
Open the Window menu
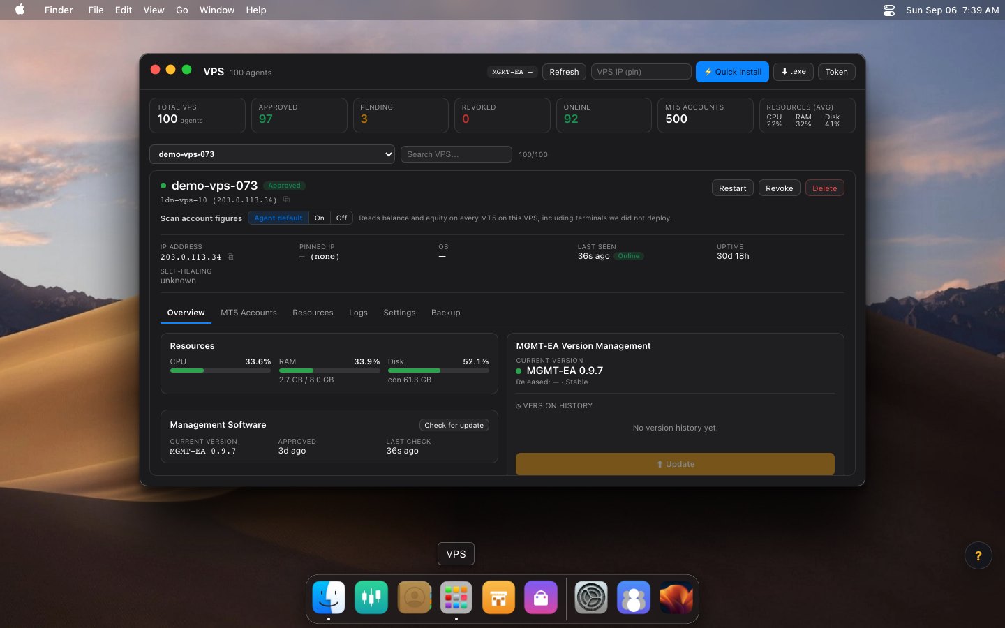point(217,10)
